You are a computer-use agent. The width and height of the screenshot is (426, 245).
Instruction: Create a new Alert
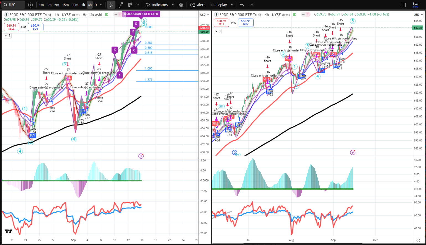(x=198, y=5)
